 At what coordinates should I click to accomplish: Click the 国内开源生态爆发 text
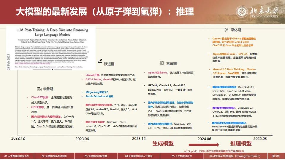pos(95,122)
